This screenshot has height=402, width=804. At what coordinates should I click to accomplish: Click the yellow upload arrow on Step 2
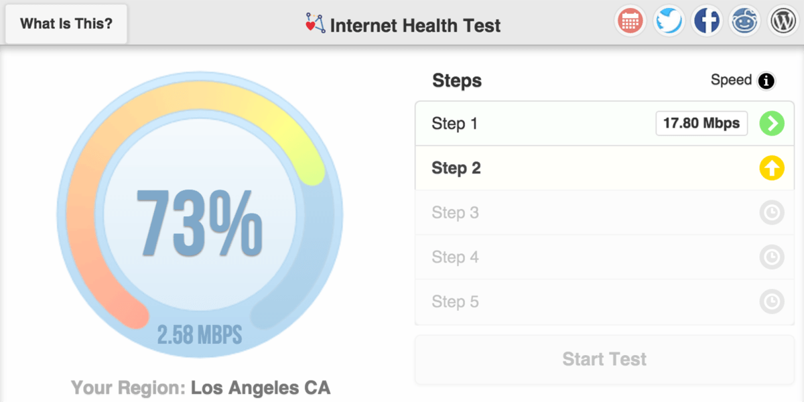click(772, 168)
